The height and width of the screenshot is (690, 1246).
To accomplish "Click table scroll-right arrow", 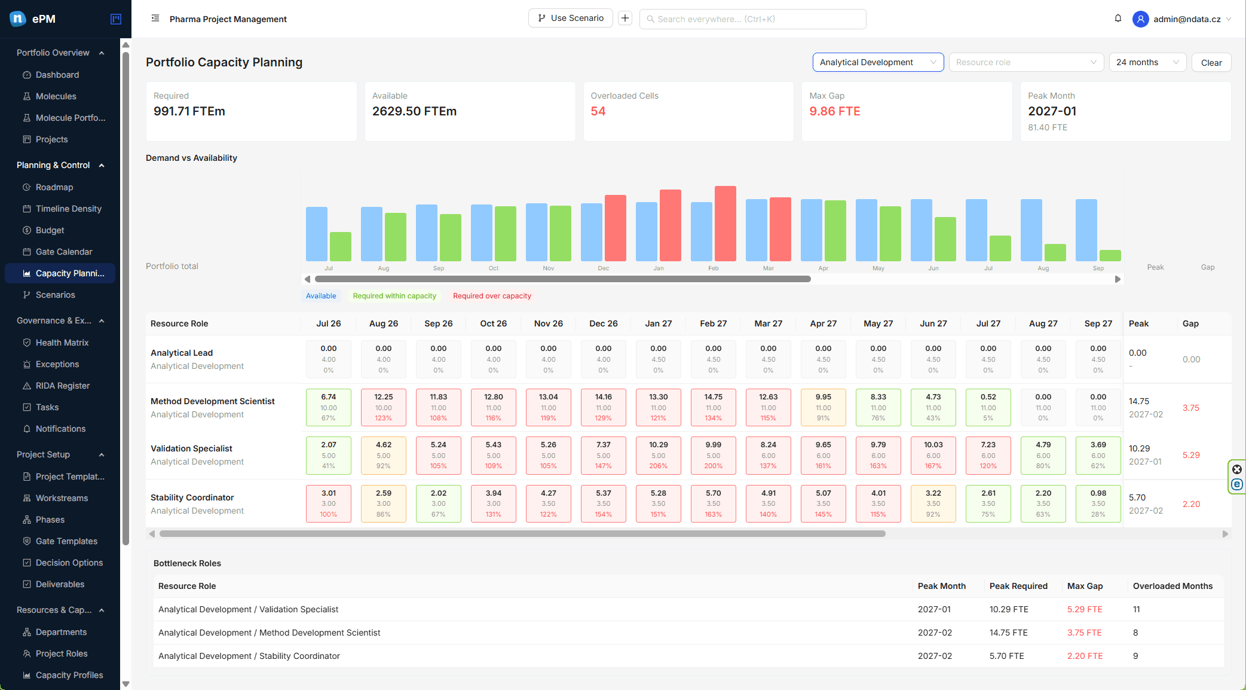I will point(1225,534).
